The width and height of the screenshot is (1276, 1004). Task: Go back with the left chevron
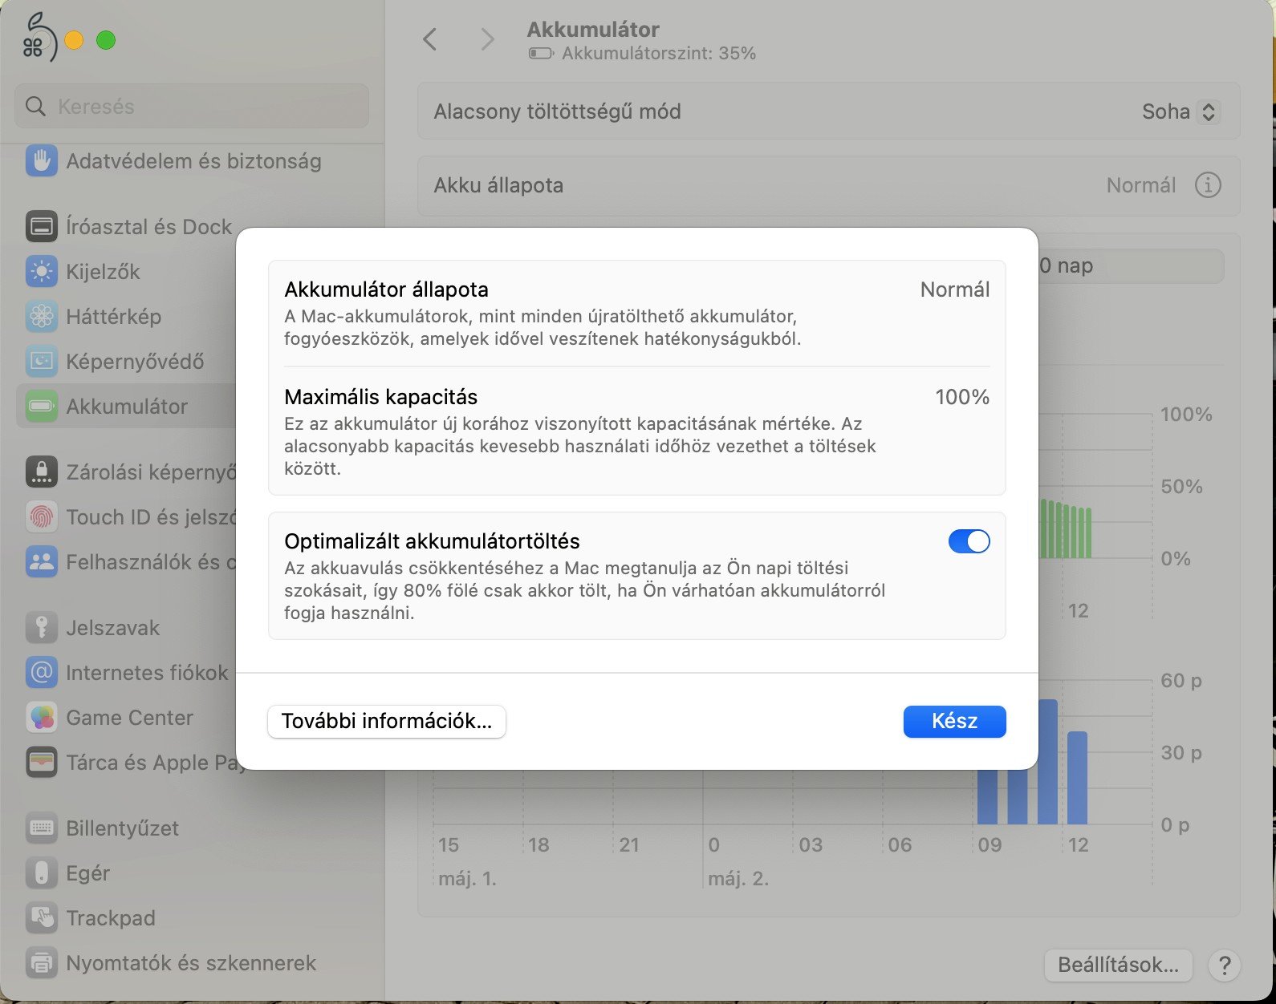[430, 38]
